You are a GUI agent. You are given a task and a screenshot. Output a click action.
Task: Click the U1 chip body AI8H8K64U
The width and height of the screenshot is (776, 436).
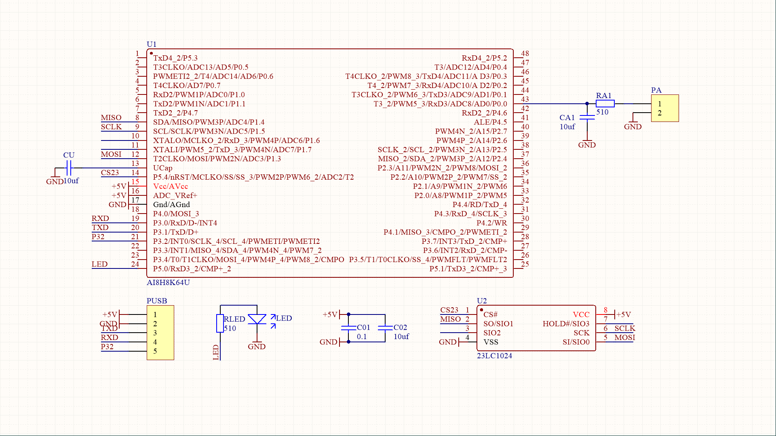329,161
